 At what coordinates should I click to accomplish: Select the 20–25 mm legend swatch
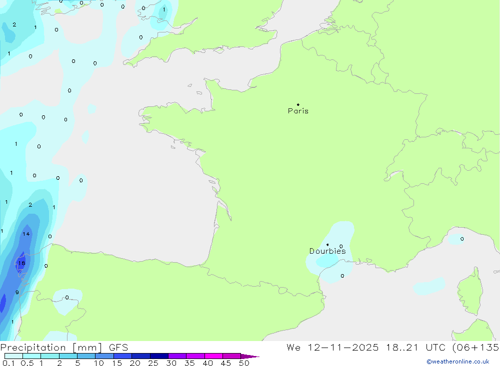coord(140,356)
